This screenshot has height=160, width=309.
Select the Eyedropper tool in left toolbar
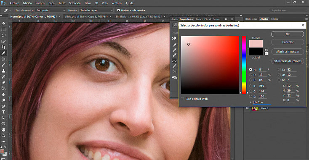pos(3,53)
